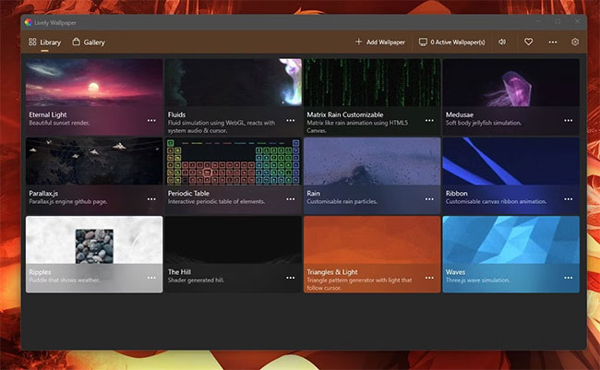Open options menu for Parallax.js

coord(151,199)
